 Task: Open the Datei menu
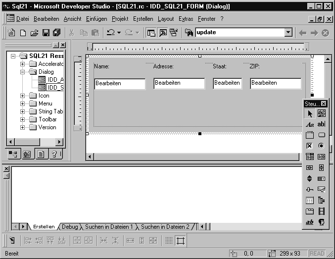22,19
